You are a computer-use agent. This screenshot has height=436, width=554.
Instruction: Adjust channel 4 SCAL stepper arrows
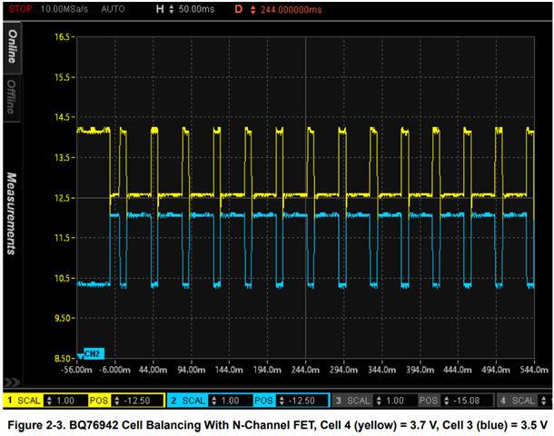(543, 401)
